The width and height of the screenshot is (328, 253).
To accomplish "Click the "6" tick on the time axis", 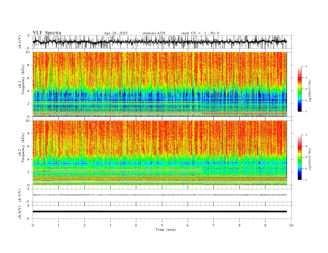I will pos(188,225).
